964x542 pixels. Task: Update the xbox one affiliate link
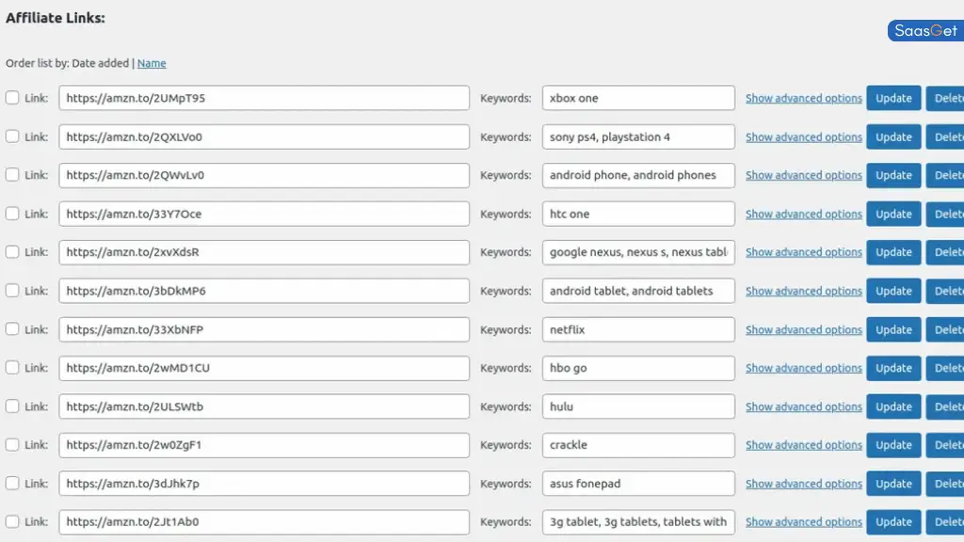coord(893,98)
